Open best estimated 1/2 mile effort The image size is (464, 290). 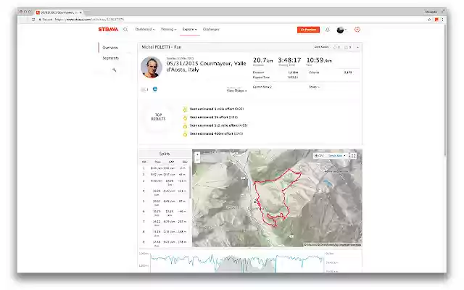click(x=218, y=125)
